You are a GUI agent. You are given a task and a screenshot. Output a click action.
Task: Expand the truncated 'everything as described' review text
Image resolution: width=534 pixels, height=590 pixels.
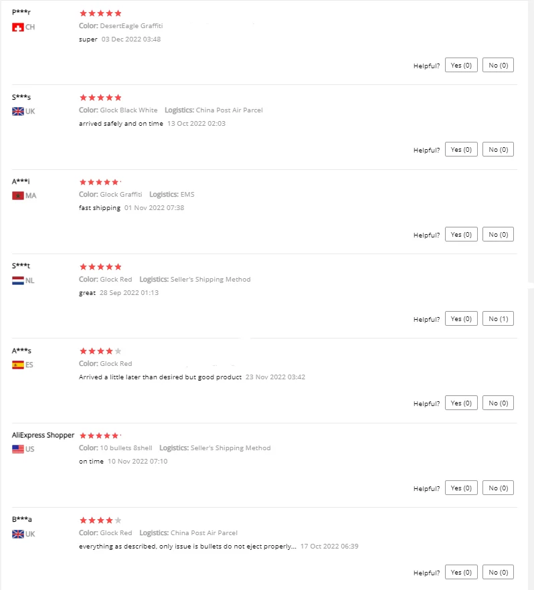[292, 547]
